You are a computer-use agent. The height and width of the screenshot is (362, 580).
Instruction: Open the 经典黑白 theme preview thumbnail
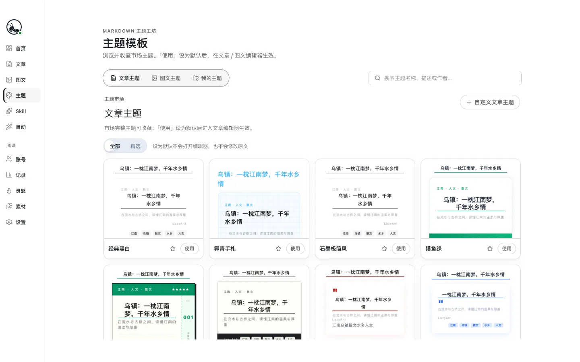click(x=153, y=199)
